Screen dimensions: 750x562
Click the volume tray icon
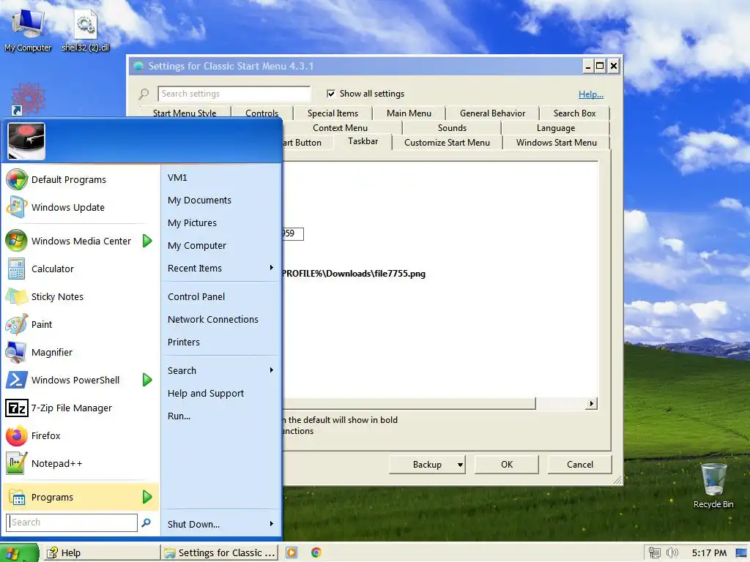point(672,553)
